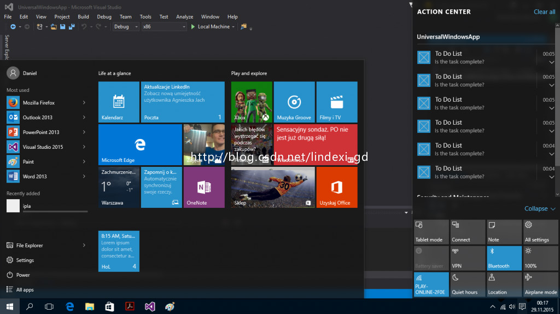This screenshot has height=314, width=560.
Task: Show hidden tray icons chevron
Action: [493, 306]
